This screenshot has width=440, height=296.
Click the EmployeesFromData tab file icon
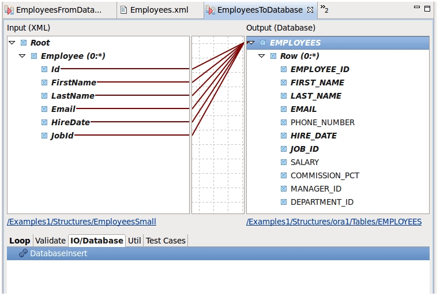[x=9, y=10]
